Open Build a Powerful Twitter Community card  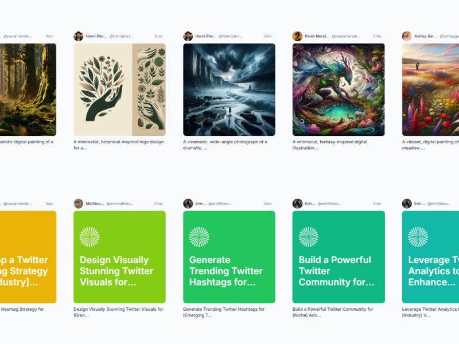tap(339, 257)
